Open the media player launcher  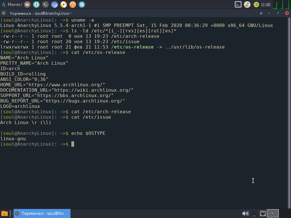64,5
